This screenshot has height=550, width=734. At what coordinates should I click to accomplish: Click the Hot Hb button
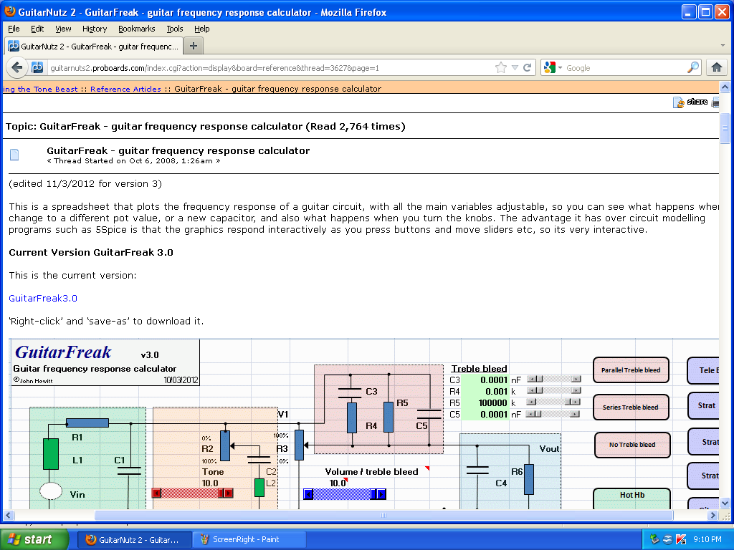pyautogui.click(x=632, y=498)
